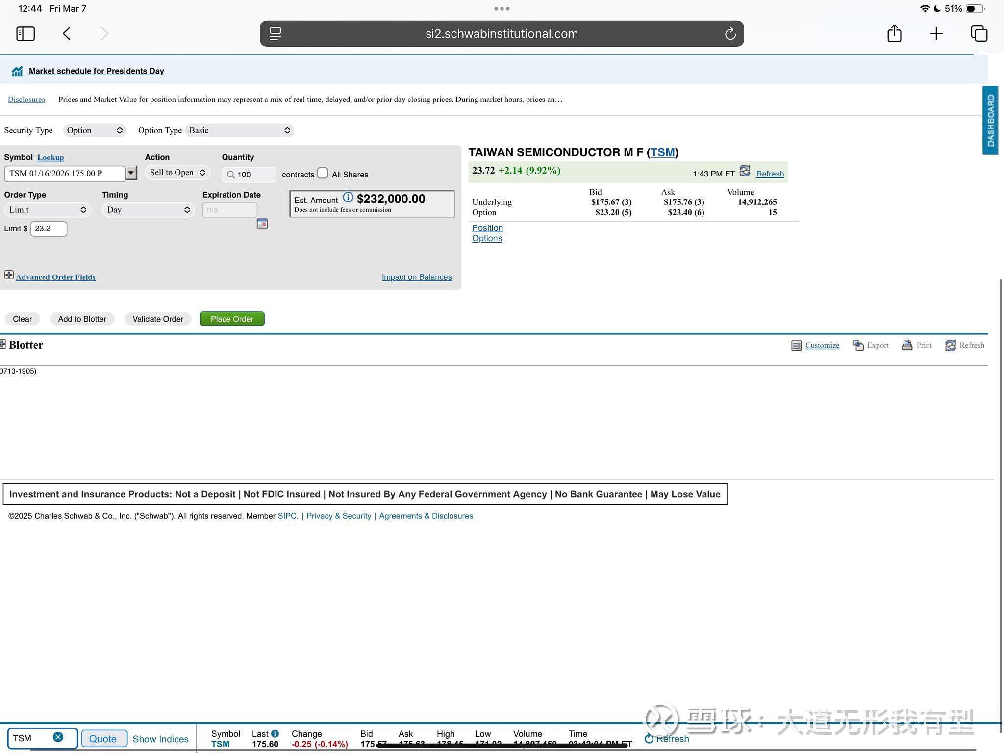Open Safari sidebar panel icon
The width and height of the screenshot is (1004, 753).
tap(25, 34)
